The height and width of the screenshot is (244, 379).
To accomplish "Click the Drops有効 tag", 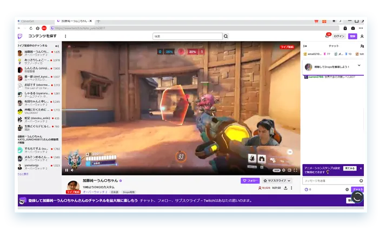I will [x=129, y=192].
